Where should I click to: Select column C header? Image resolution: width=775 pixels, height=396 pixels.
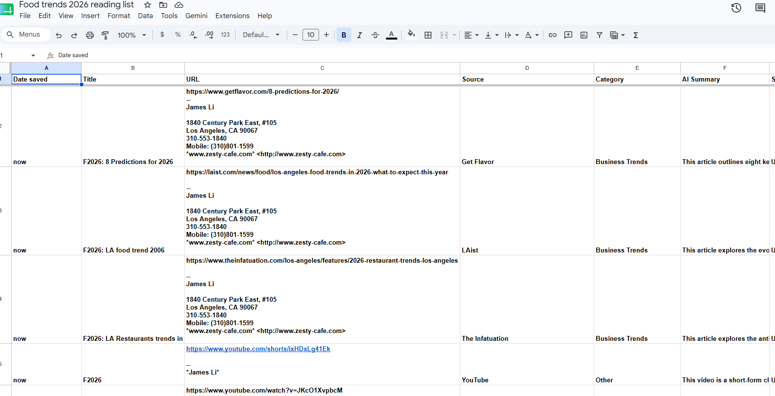[x=322, y=68]
